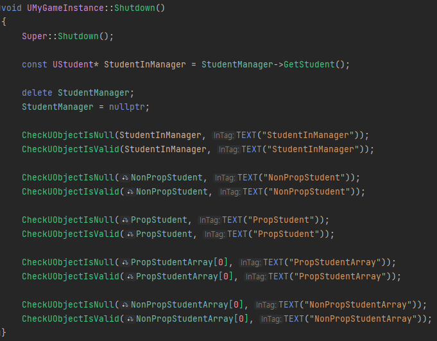Click the PropStudent argument of the CheckUObjectIsNull call

point(159,220)
